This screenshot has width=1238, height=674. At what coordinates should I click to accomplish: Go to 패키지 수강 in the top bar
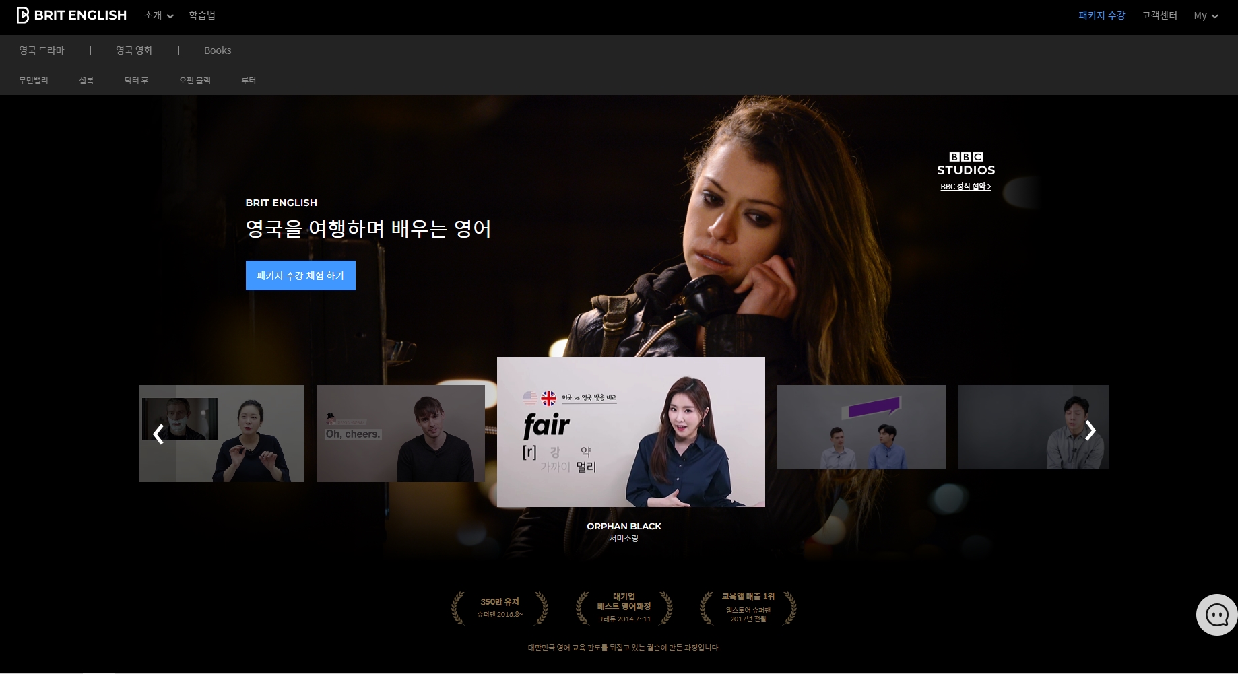(x=1101, y=15)
